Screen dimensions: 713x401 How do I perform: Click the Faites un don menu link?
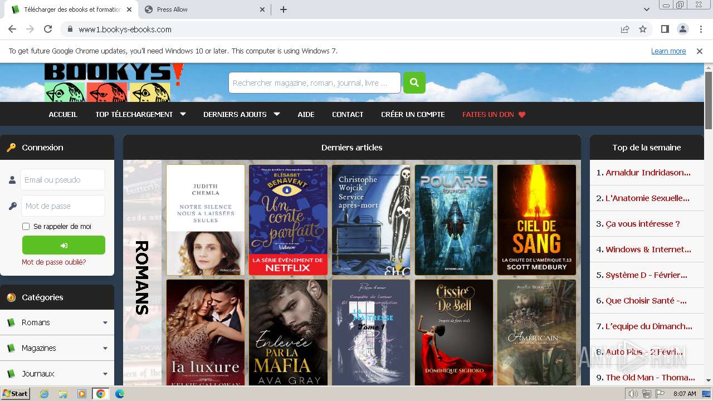(488, 114)
